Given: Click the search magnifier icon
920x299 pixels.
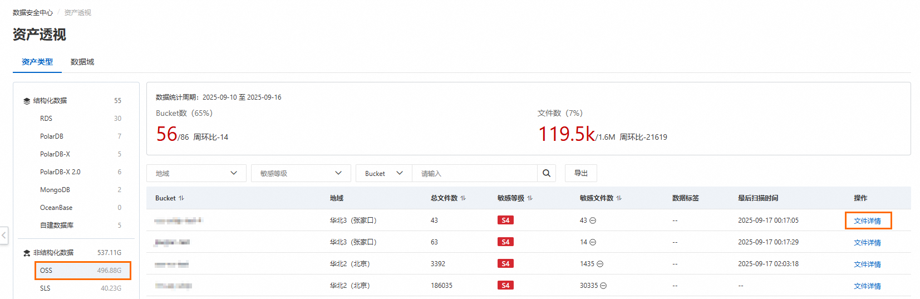Looking at the screenshot, I should click(x=546, y=173).
